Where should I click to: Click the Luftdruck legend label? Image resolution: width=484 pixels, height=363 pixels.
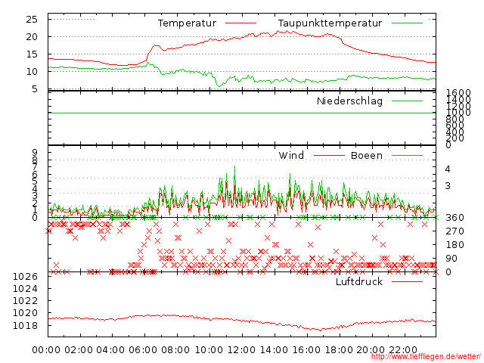tap(359, 281)
